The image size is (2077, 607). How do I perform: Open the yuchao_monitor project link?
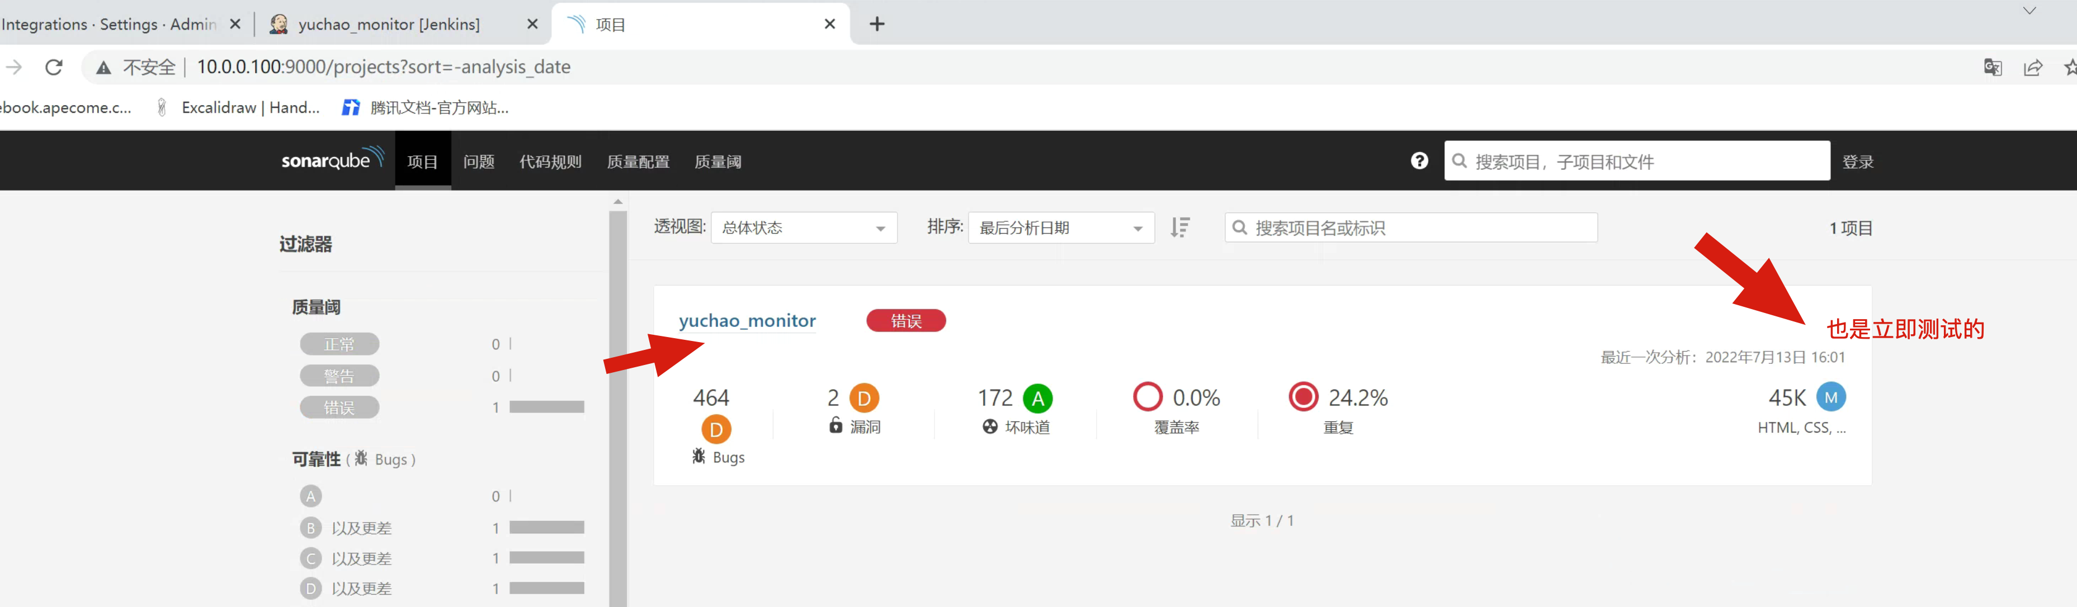pyautogui.click(x=747, y=321)
